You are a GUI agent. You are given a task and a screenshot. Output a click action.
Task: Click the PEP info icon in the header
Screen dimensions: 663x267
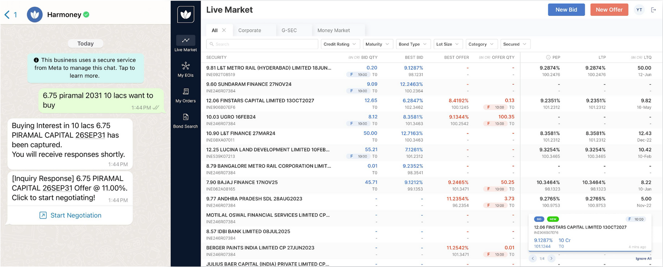(x=548, y=57)
